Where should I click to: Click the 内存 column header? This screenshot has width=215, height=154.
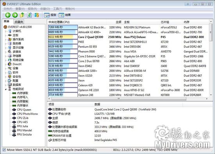pos(196,22)
